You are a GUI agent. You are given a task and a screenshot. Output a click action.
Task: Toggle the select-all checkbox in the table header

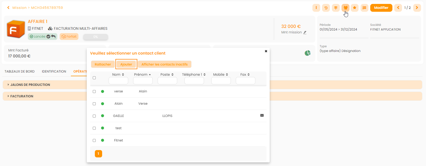[94, 78]
